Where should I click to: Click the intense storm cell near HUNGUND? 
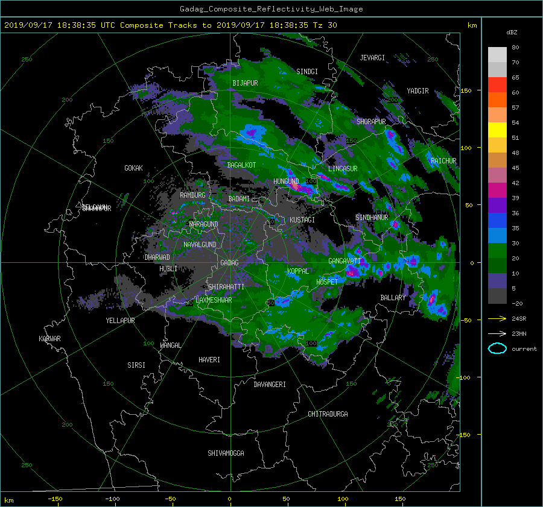coord(296,186)
